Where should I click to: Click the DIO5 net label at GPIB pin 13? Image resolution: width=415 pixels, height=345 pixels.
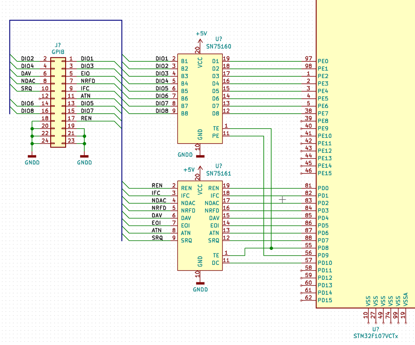[x=87, y=103]
